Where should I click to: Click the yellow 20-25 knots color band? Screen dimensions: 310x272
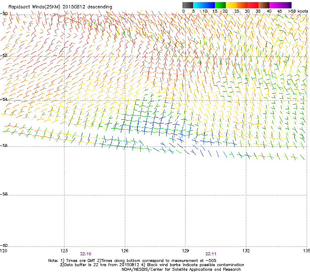point(231,5)
